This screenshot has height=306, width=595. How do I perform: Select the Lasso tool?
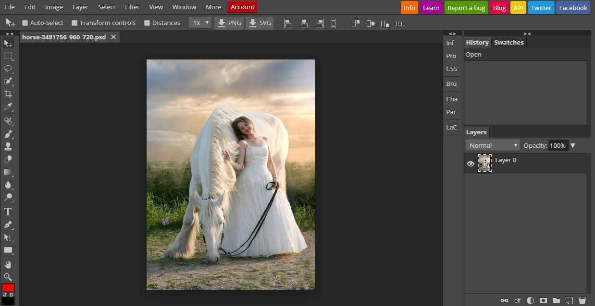coord(8,69)
